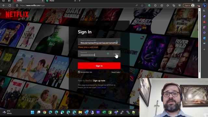This screenshot has width=208, height=117.
Task: Toggle Edge split screen view
Action: pos(162,6)
